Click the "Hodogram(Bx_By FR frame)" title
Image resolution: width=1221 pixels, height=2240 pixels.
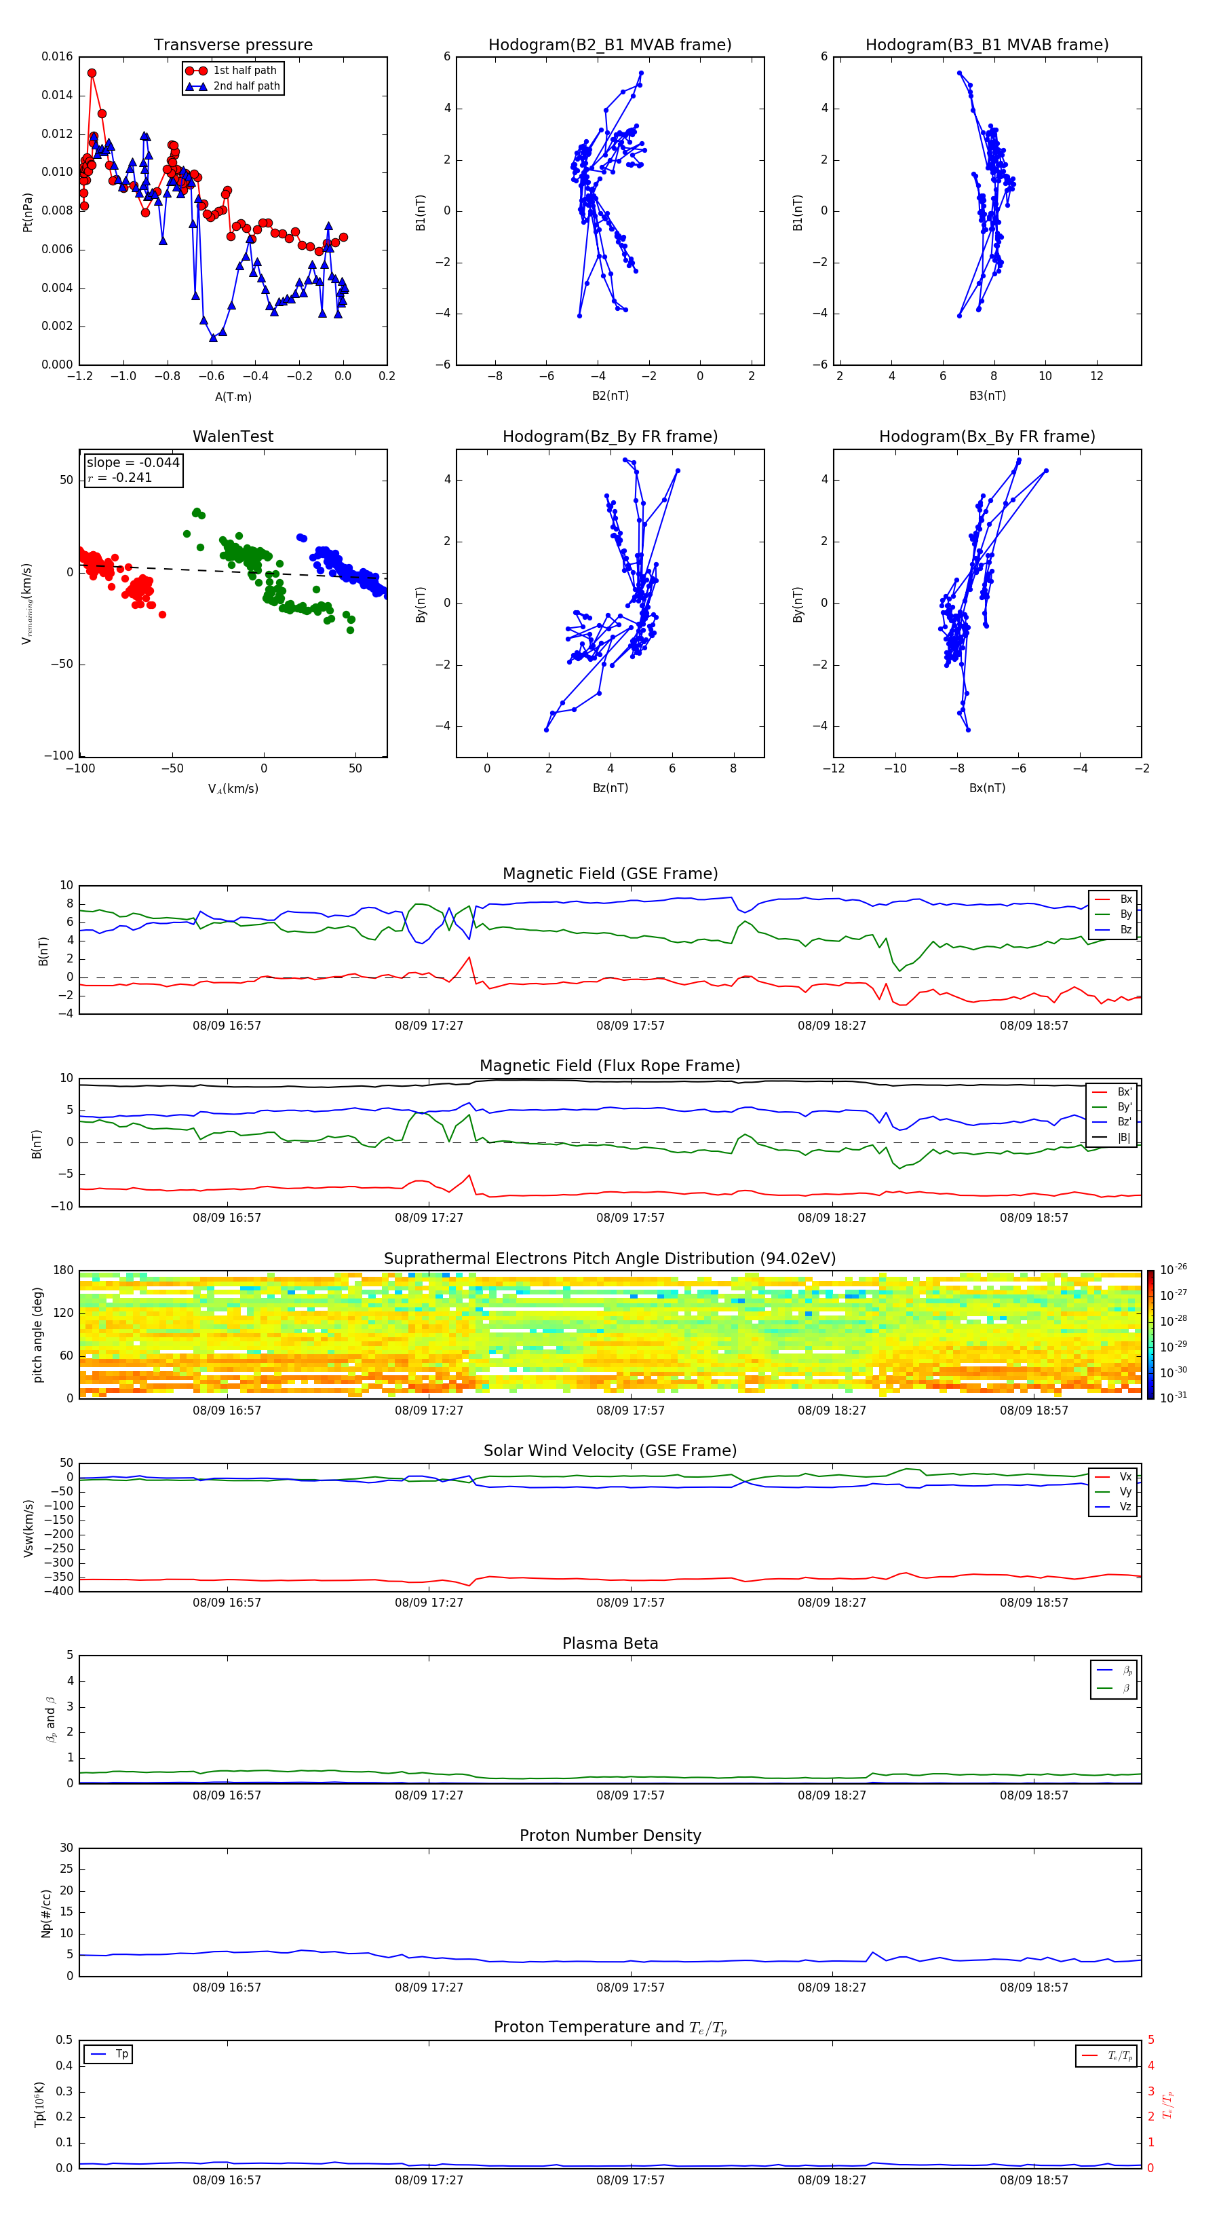coord(987,436)
